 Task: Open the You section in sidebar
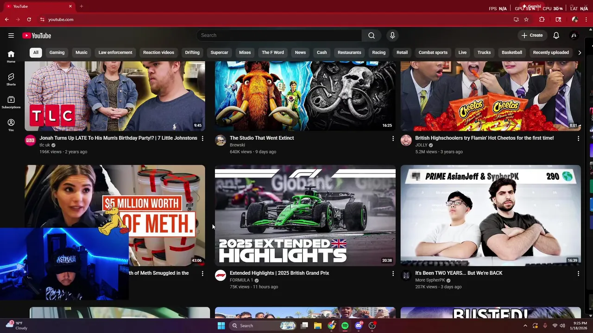(11, 125)
